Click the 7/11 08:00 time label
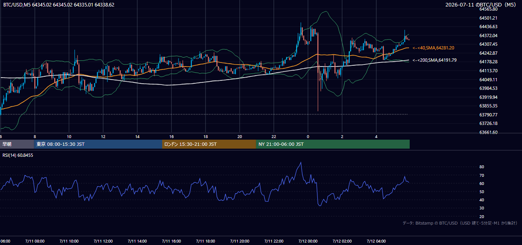The width and height of the screenshot is (522, 245). pyautogui.click(x=35, y=241)
